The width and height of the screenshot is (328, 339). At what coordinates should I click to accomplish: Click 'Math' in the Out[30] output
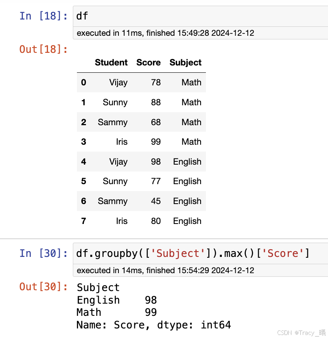click(x=89, y=312)
